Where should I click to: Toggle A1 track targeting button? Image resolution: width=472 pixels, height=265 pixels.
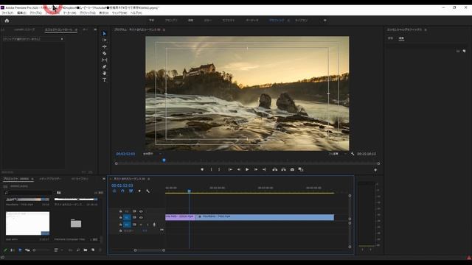point(127,225)
